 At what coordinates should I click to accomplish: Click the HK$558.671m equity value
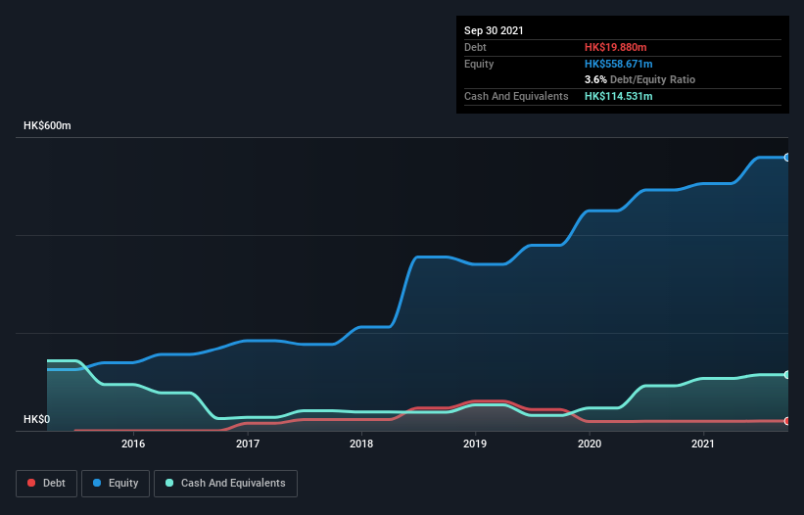click(x=618, y=64)
